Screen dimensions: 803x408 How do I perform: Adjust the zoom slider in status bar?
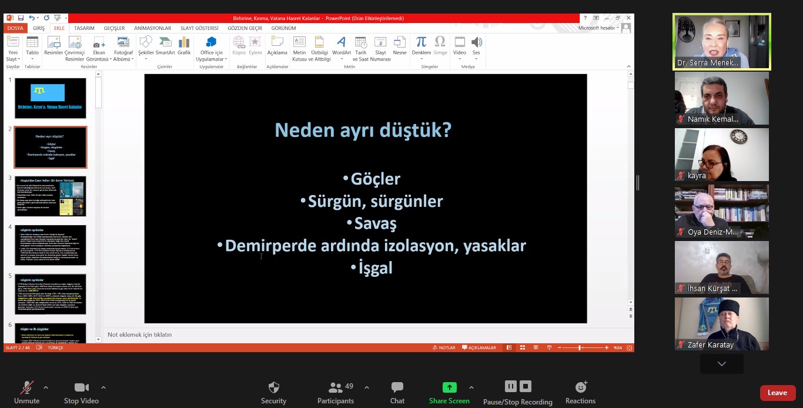(x=580, y=347)
